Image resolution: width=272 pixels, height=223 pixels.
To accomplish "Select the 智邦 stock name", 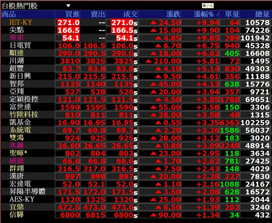I will pyautogui.click(x=17, y=84).
